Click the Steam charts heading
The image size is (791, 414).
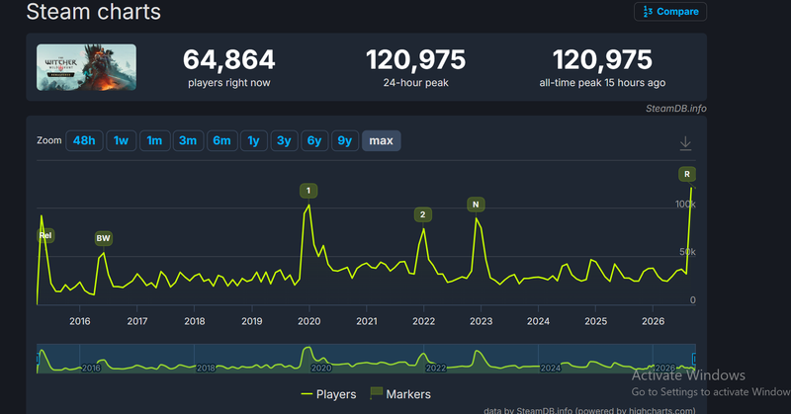pyautogui.click(x=93, y=12)
